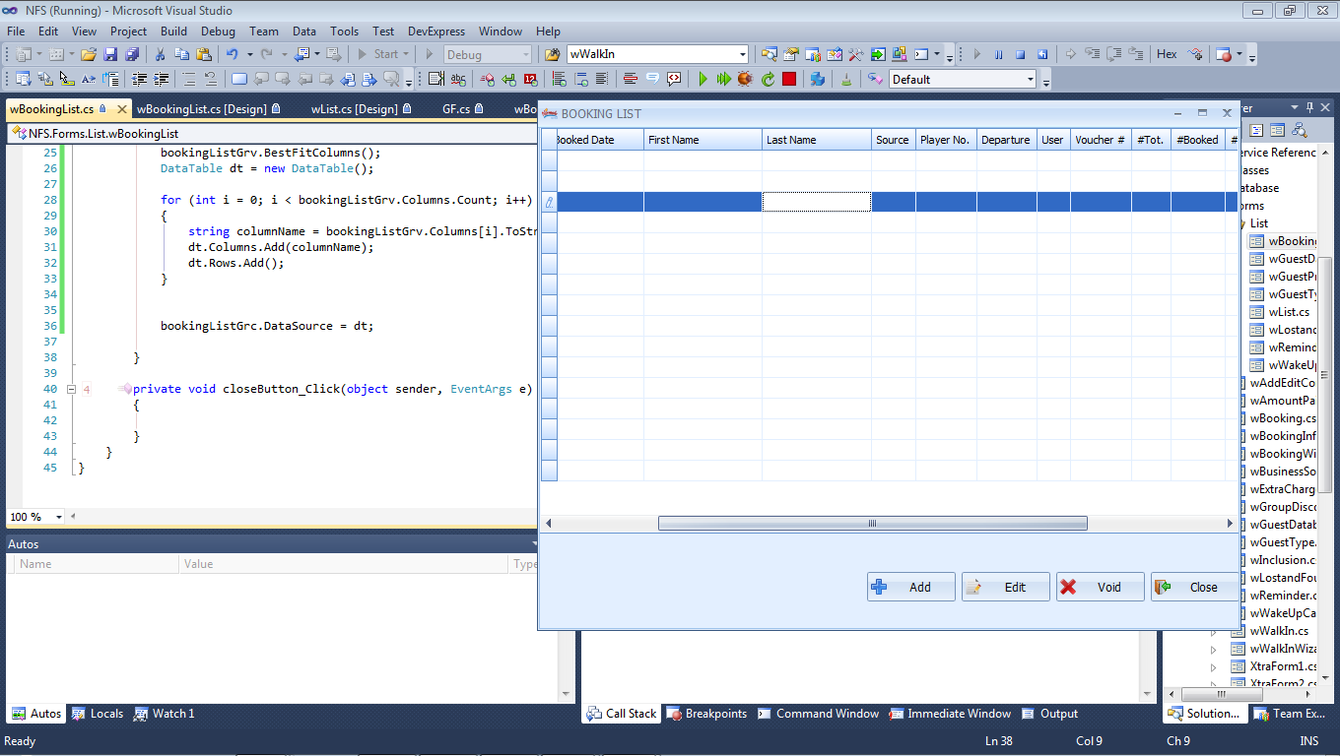Viewport: 1340px width, 756px height.
Task: Toggle auto-hide pin on Solution Explorer
Action: click(x=1309, y=107)
